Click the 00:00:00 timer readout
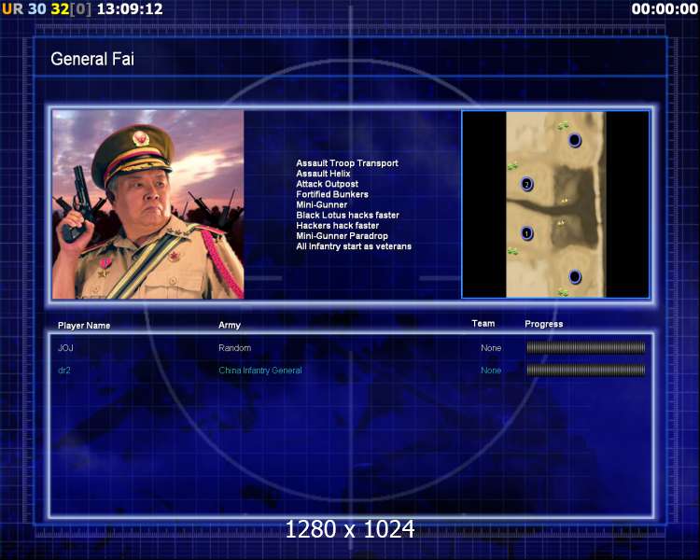This screenshot has height=560, width=700. [x=665, y=9]
